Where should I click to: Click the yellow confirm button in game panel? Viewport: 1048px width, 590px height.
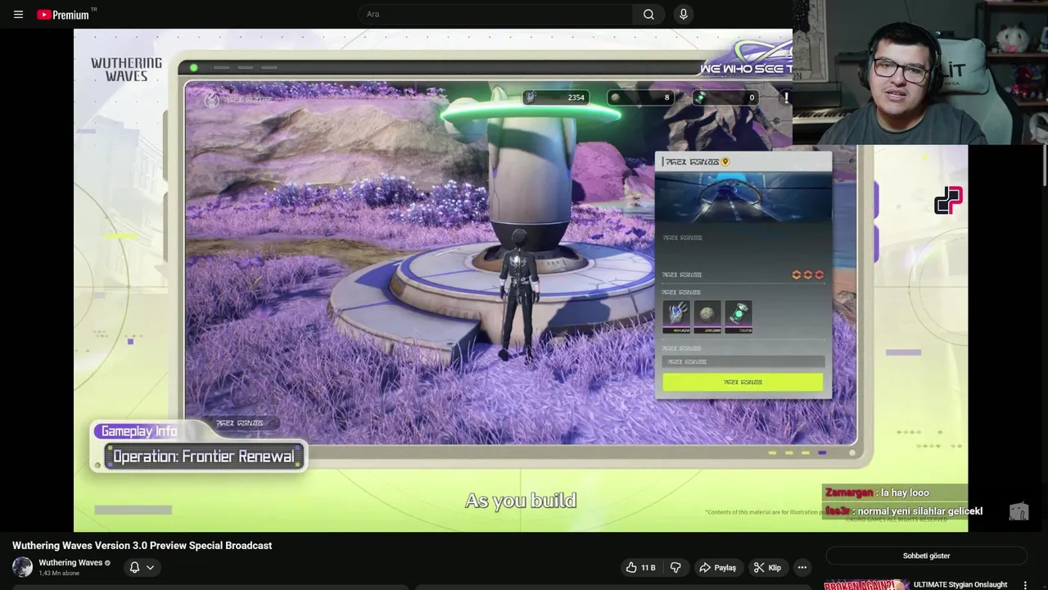743,382
